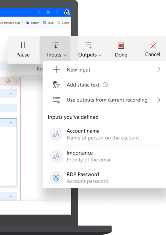Image resolution: width=166 pixels, height=235 pixels.
Task: Click the info icon beside Add static text
Action: point(105,85)
